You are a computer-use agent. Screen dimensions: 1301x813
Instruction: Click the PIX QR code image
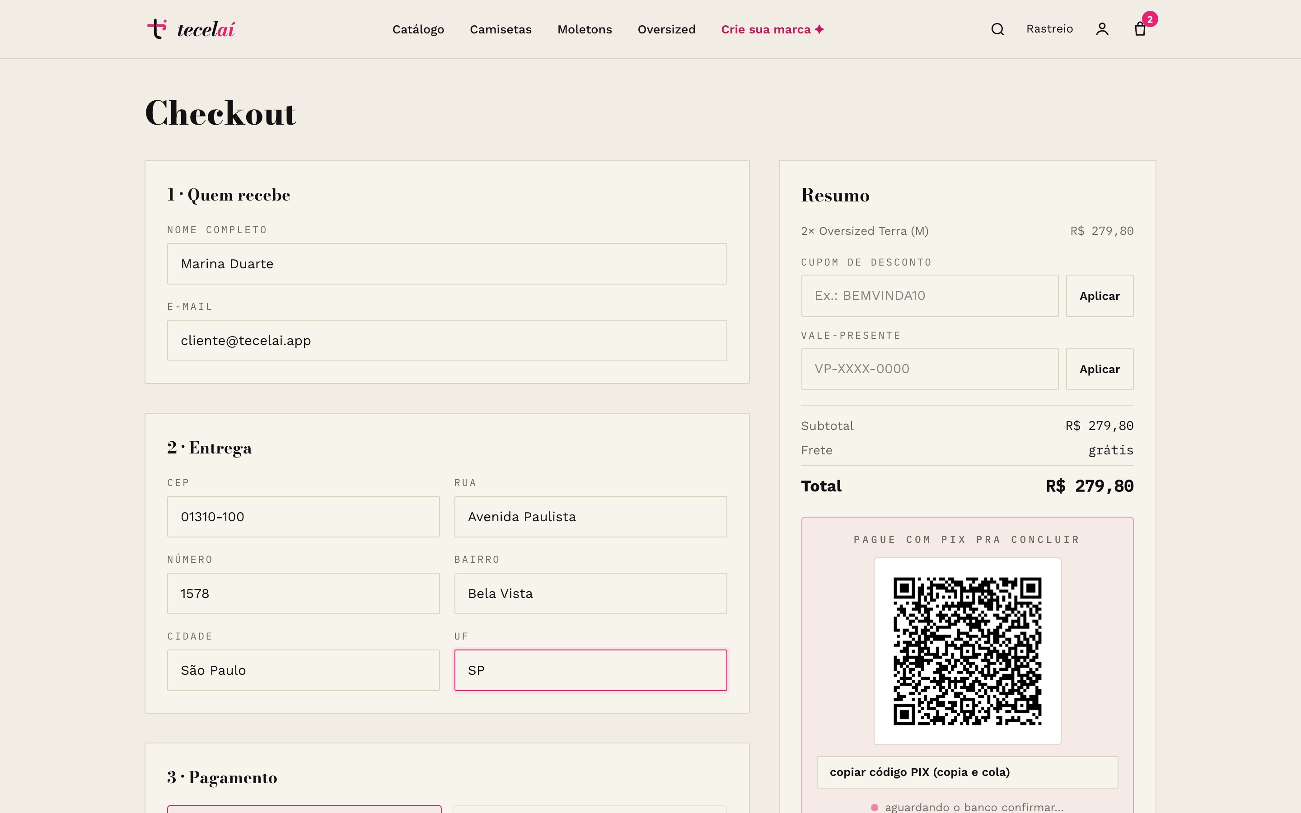967,651
